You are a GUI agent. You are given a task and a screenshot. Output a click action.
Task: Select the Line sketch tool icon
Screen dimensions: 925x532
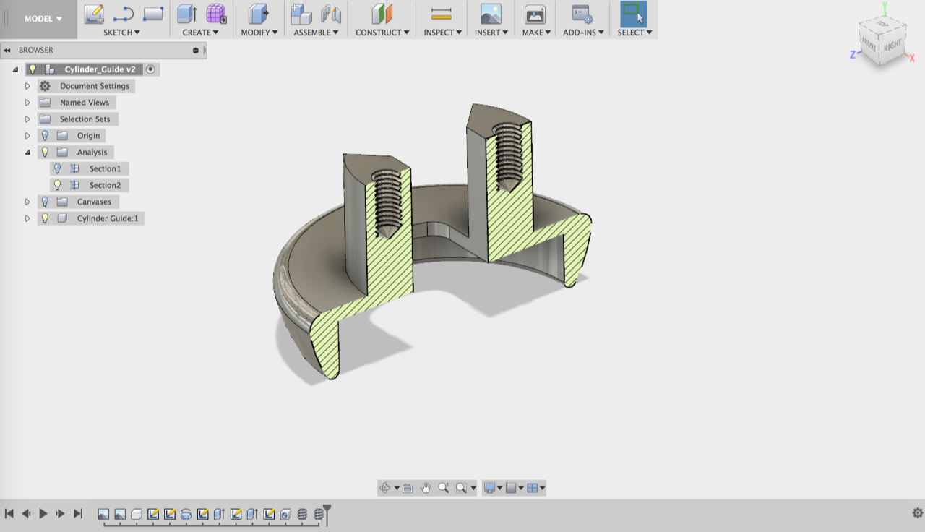(x=124, y=14)
